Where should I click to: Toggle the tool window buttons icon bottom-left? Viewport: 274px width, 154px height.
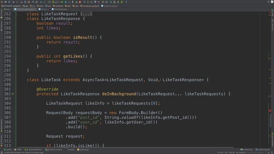[2, 152]
